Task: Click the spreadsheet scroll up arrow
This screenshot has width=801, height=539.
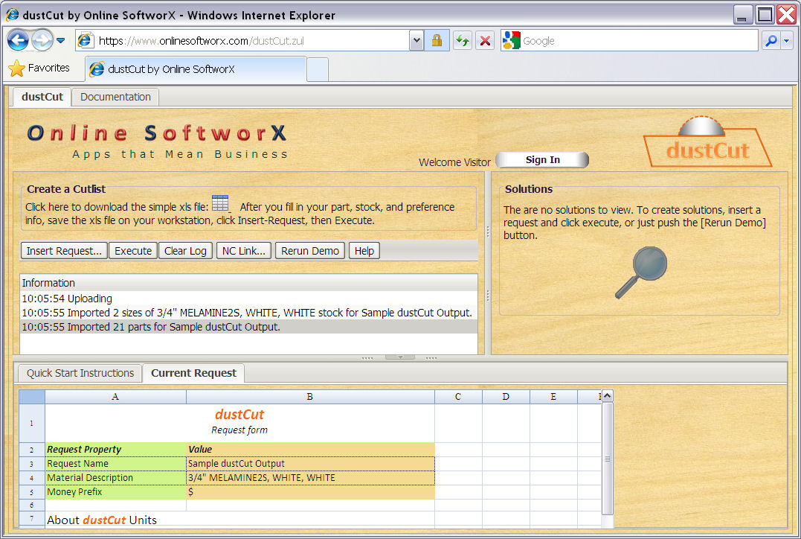Action: tap(608, 396)
